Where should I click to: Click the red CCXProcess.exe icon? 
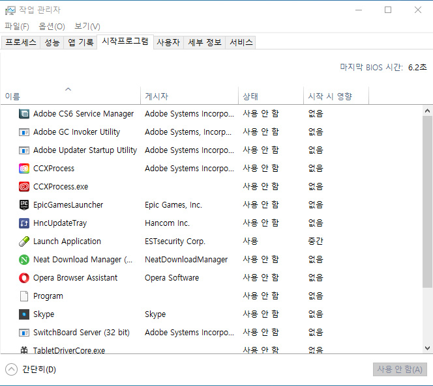coord(24,187)
